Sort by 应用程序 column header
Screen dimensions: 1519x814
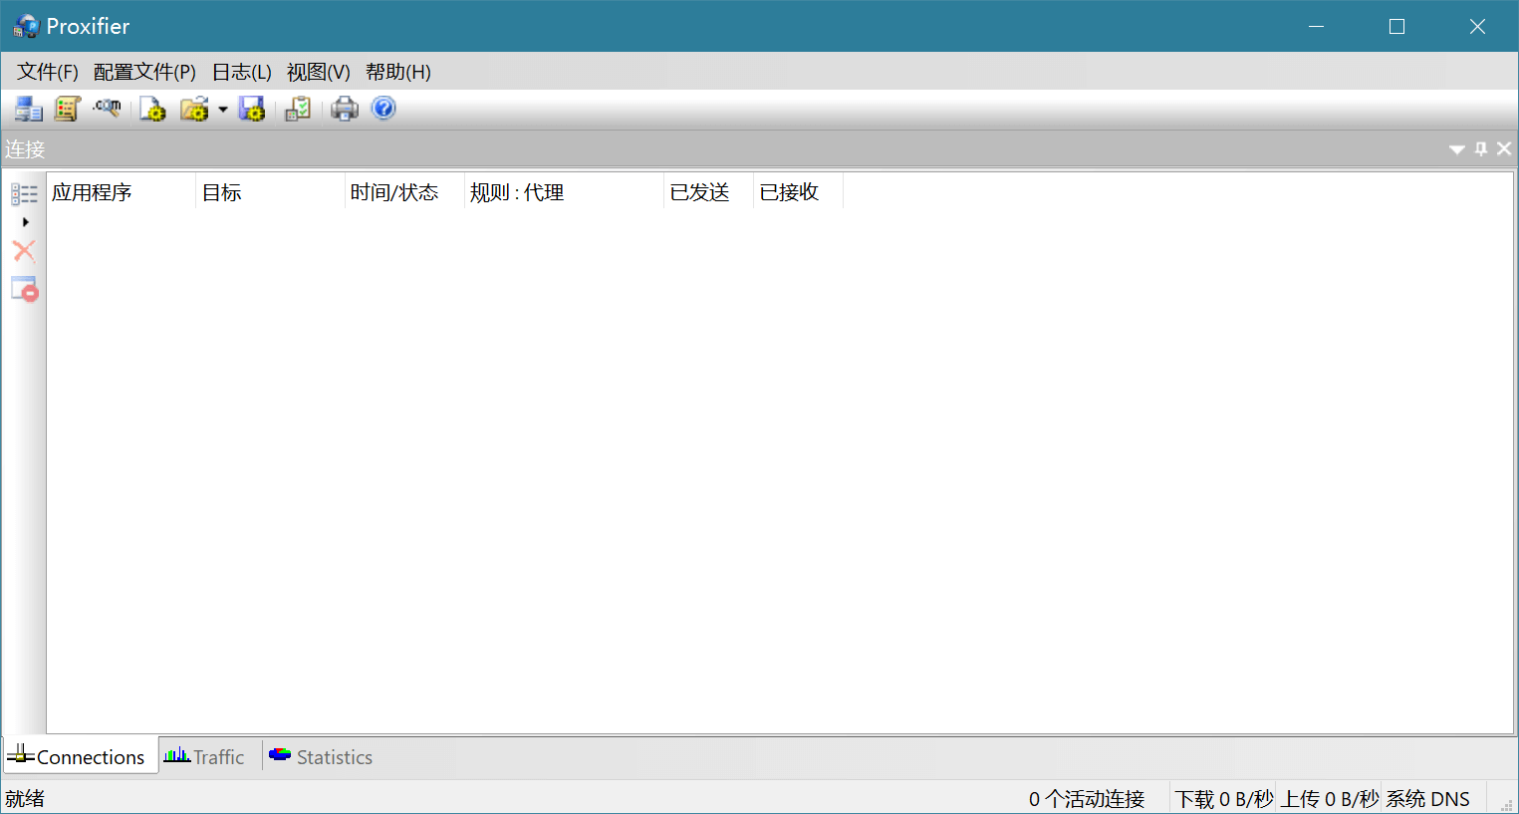pos(120,192)
